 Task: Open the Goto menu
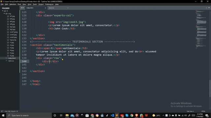29,4
